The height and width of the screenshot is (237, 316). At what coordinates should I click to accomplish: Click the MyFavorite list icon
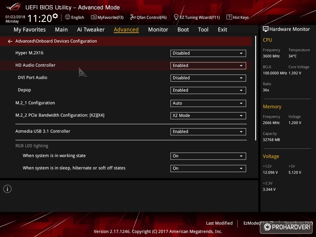tap(94, 17)
